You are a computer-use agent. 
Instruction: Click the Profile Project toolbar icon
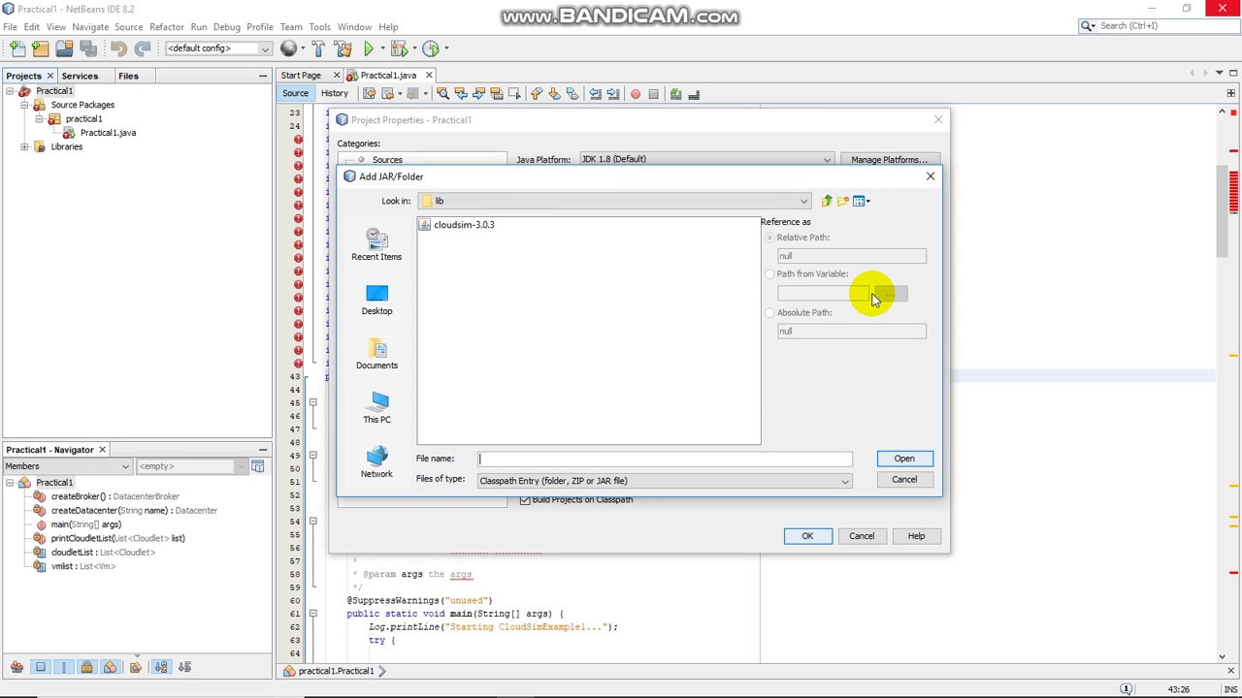pos(431,48)
